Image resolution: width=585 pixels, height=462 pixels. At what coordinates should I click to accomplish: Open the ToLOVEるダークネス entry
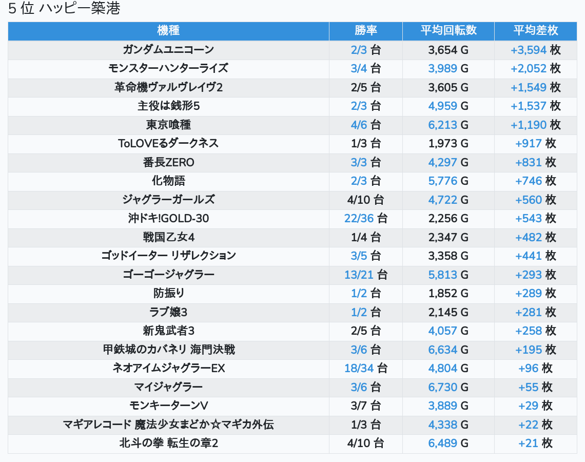point(168,143)
